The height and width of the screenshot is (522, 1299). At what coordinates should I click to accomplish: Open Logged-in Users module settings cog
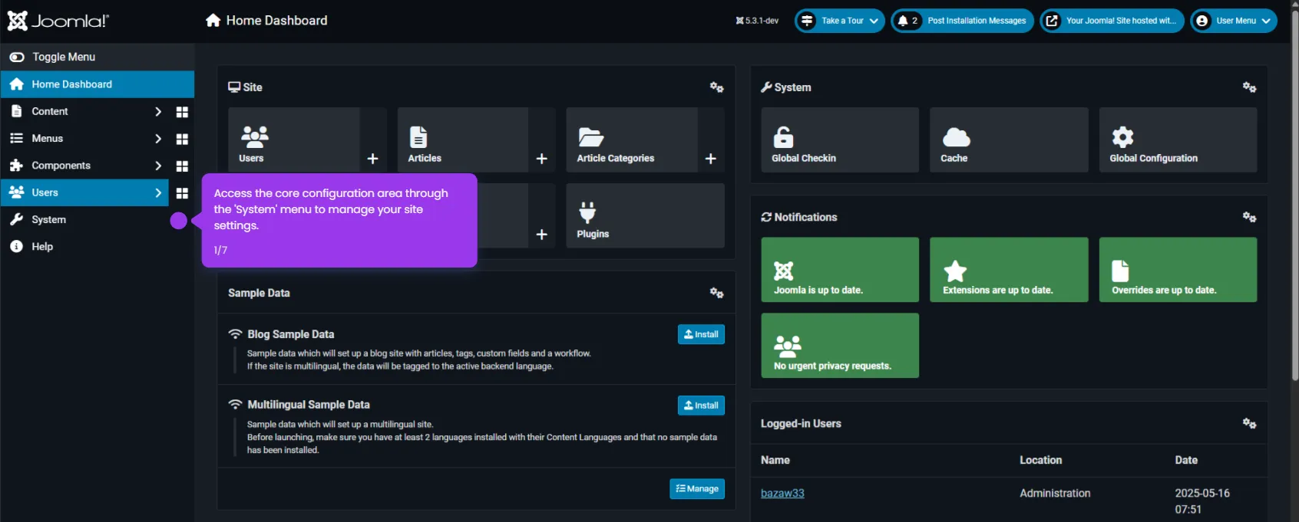(x=1249, y=424)
